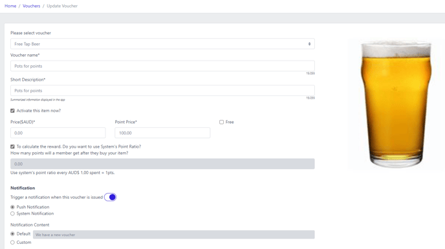The image size is (445, 249).
Task: Select the Default notification content option
Action: [x=12, y=234]
